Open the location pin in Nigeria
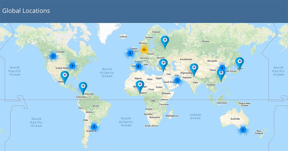Viewport: 288px width, 151px height. [x=140, y=87]
